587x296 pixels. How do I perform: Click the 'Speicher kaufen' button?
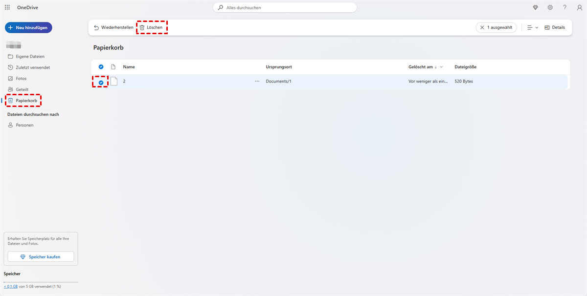pyautogui.click(x=41, y=256)
